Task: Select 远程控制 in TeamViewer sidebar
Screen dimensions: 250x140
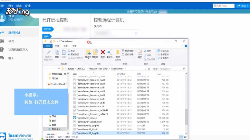Action: (14, 33)
